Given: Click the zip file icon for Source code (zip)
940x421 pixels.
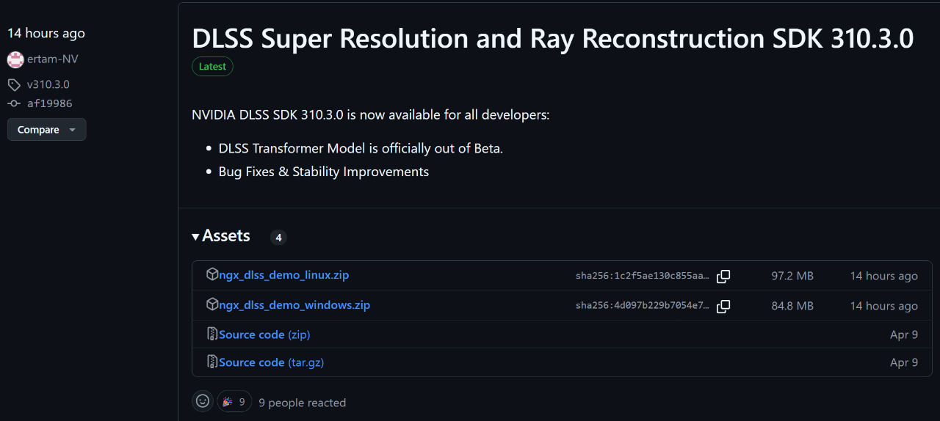Looking at the screenshot, I should click(212, 334).
